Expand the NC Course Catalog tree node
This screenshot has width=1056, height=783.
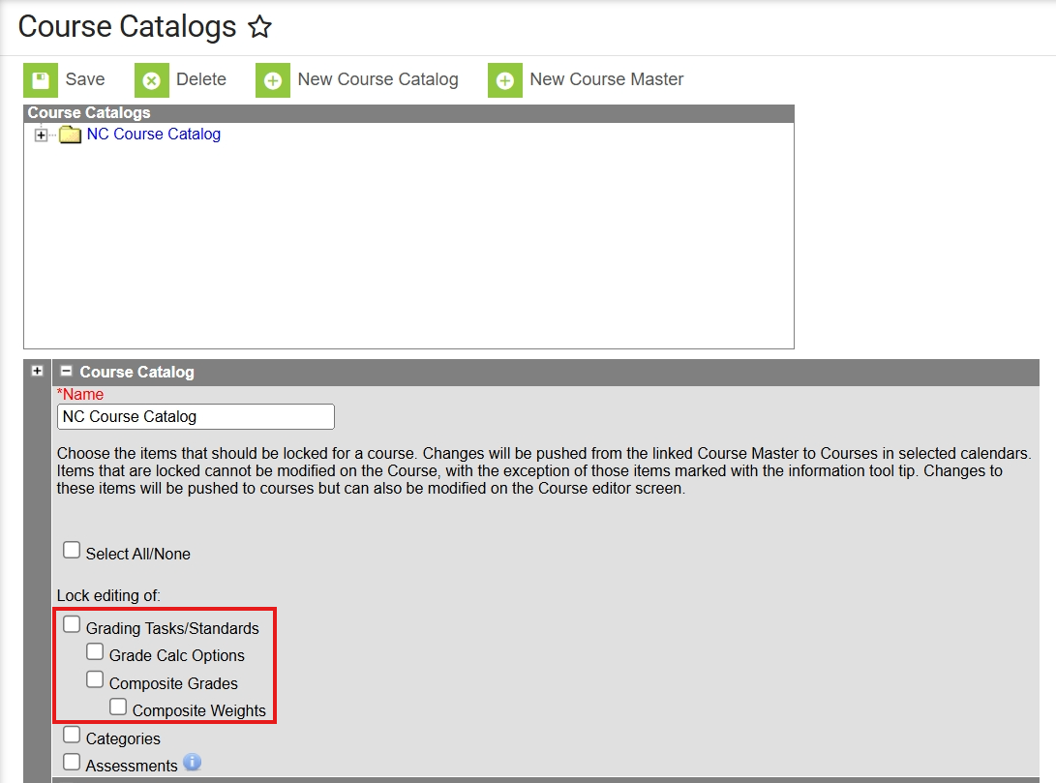pos(40,135)
